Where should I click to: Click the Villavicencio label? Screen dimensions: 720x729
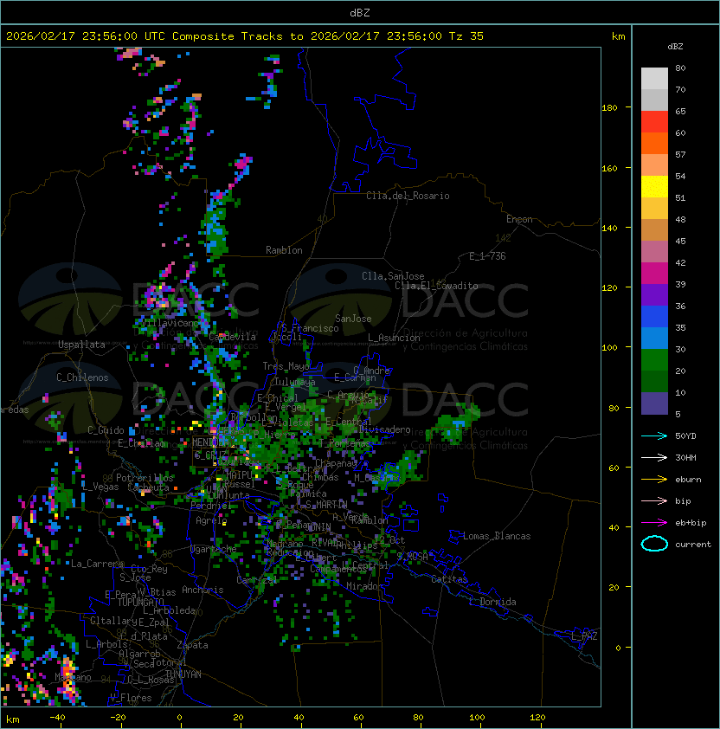point(170,323)
